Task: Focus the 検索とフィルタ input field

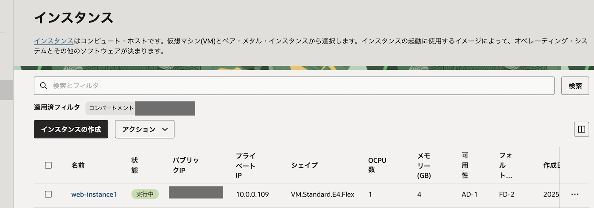Action: point(297,86)
